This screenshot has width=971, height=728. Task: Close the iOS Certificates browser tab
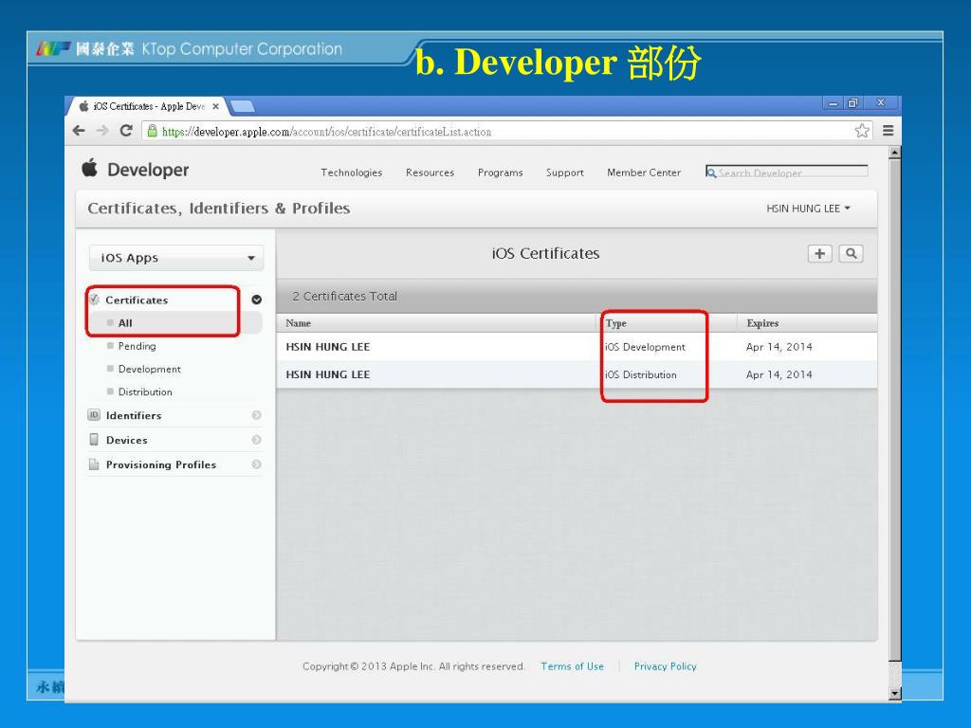pos(215,106)
